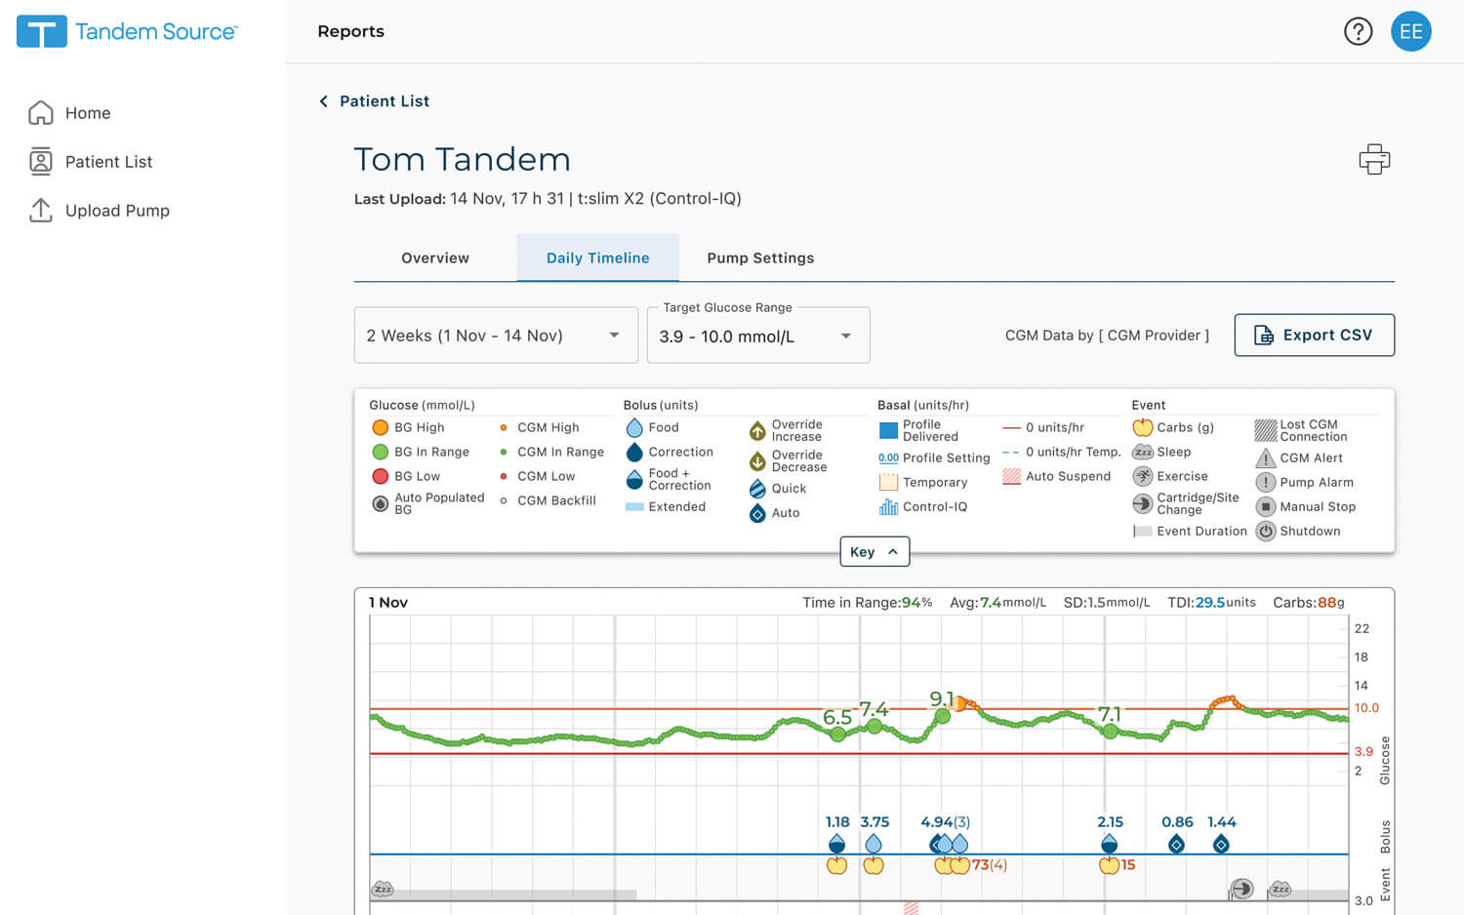1464x915 pixels.
Task: Open the EE user avatar menu
Action: [x=1410, y=31]
